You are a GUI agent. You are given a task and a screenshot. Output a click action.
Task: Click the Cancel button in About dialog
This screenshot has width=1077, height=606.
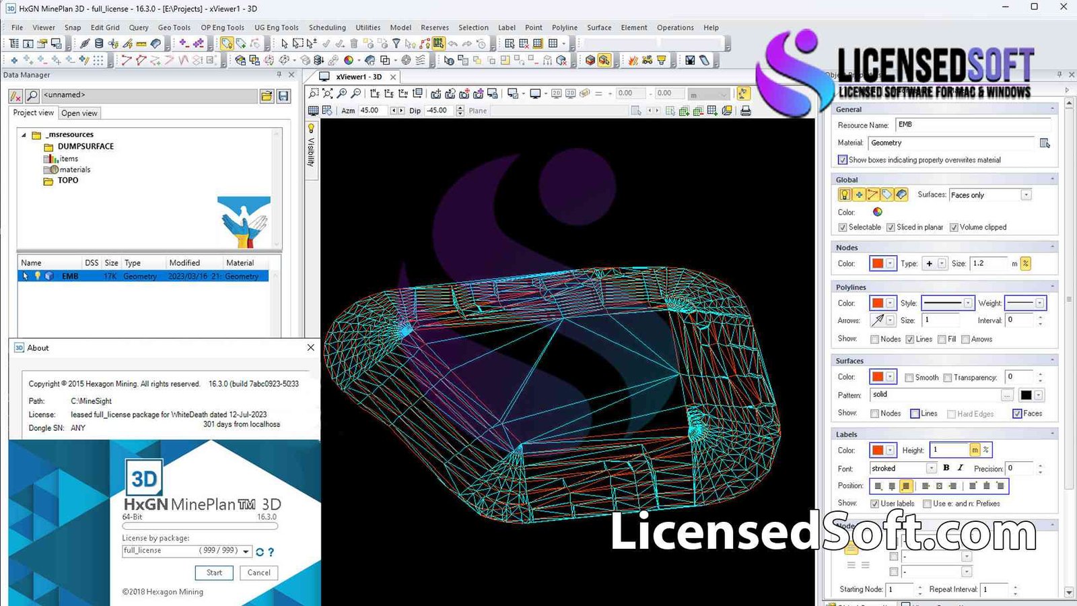click(x=258, y=573)
